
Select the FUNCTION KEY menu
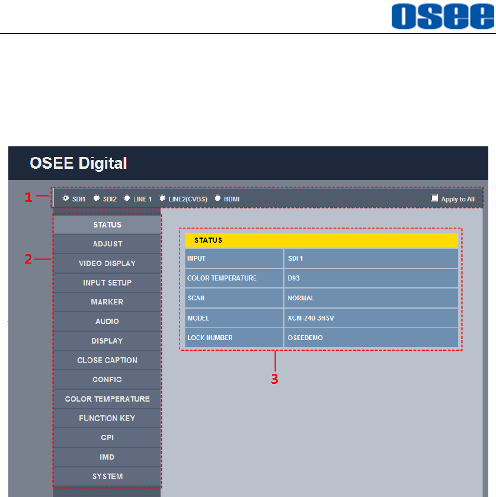click(x=107, y=418)
